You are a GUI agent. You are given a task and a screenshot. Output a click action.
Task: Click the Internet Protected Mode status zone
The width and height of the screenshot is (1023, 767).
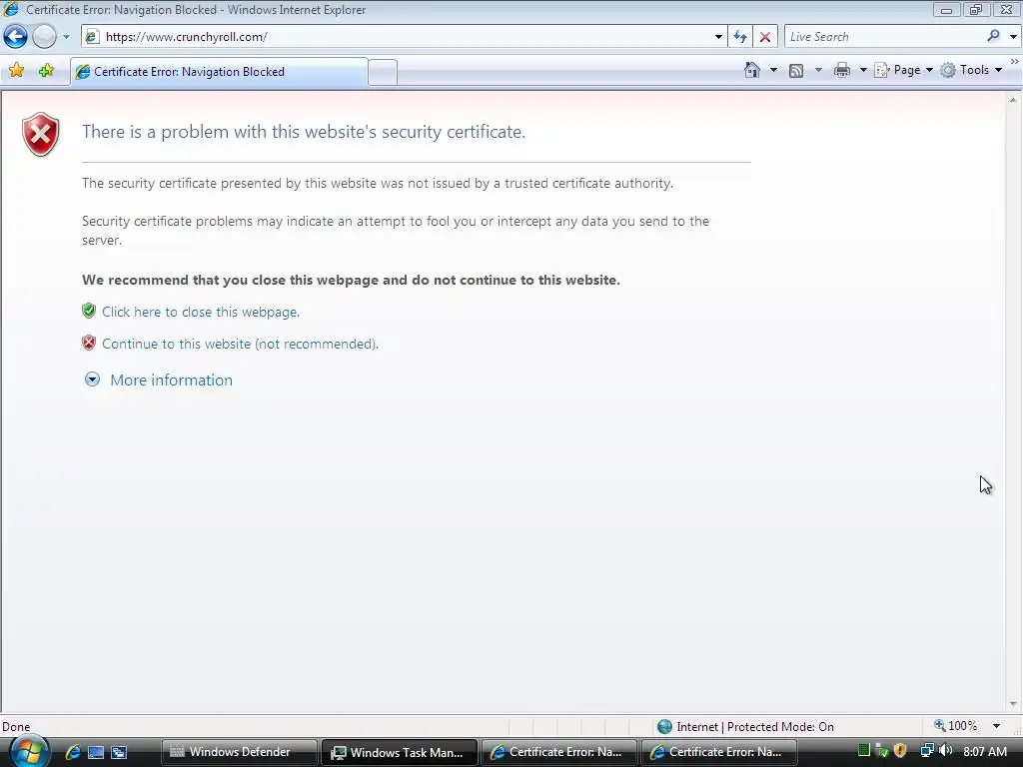pos(745,727)
